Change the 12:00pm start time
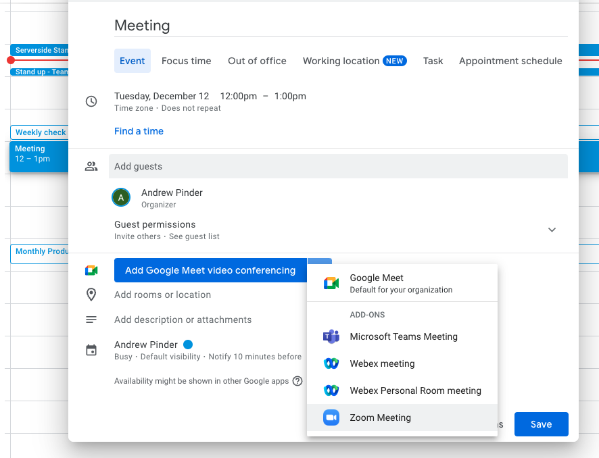This screenshot has height=458, width=599. pos(239,96)
